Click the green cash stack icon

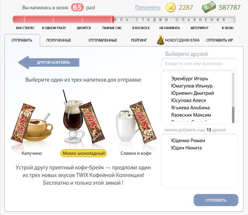(x=209, y=7)
